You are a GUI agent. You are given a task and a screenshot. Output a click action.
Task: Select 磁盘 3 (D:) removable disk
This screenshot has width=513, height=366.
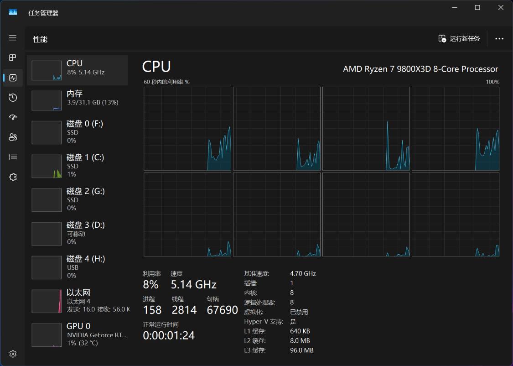pos(77,233)
